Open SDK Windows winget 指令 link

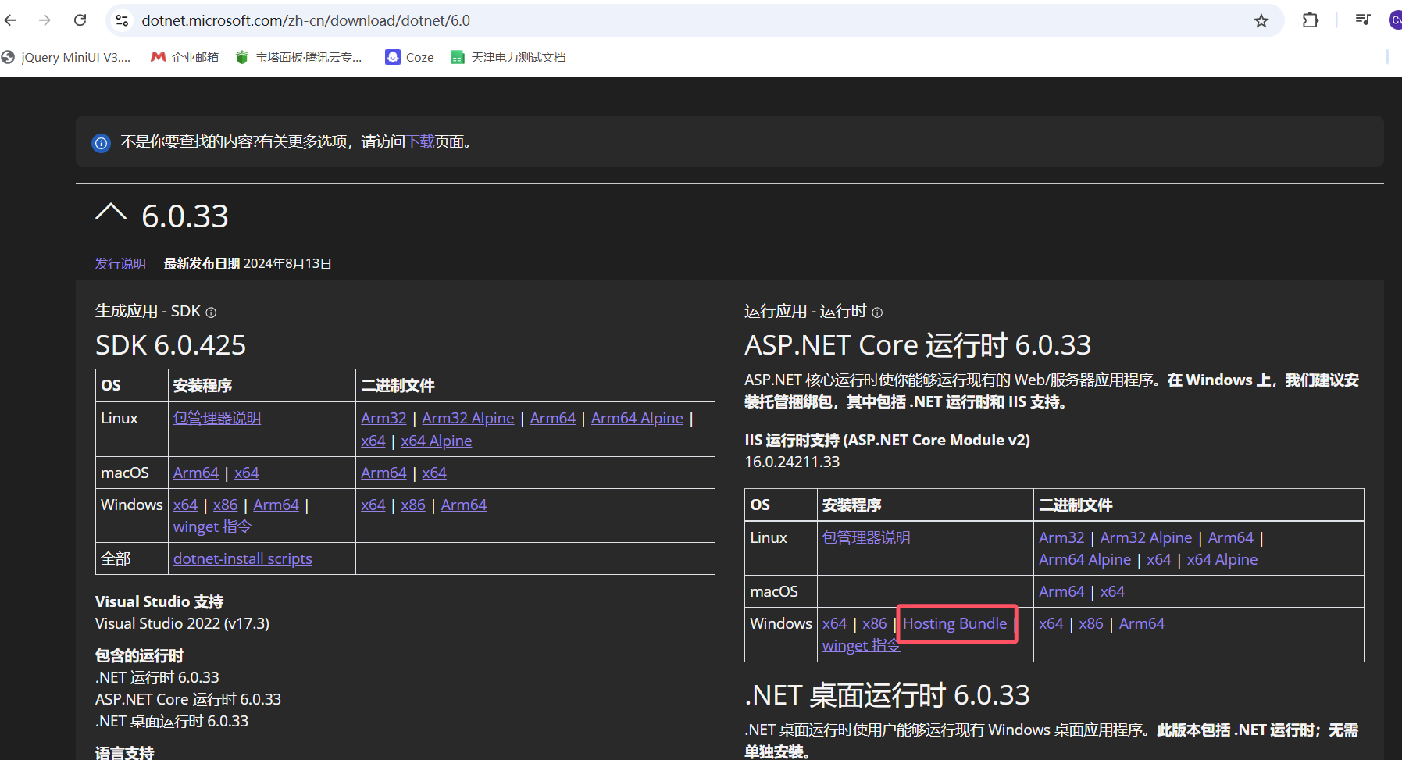pos(212,526)
